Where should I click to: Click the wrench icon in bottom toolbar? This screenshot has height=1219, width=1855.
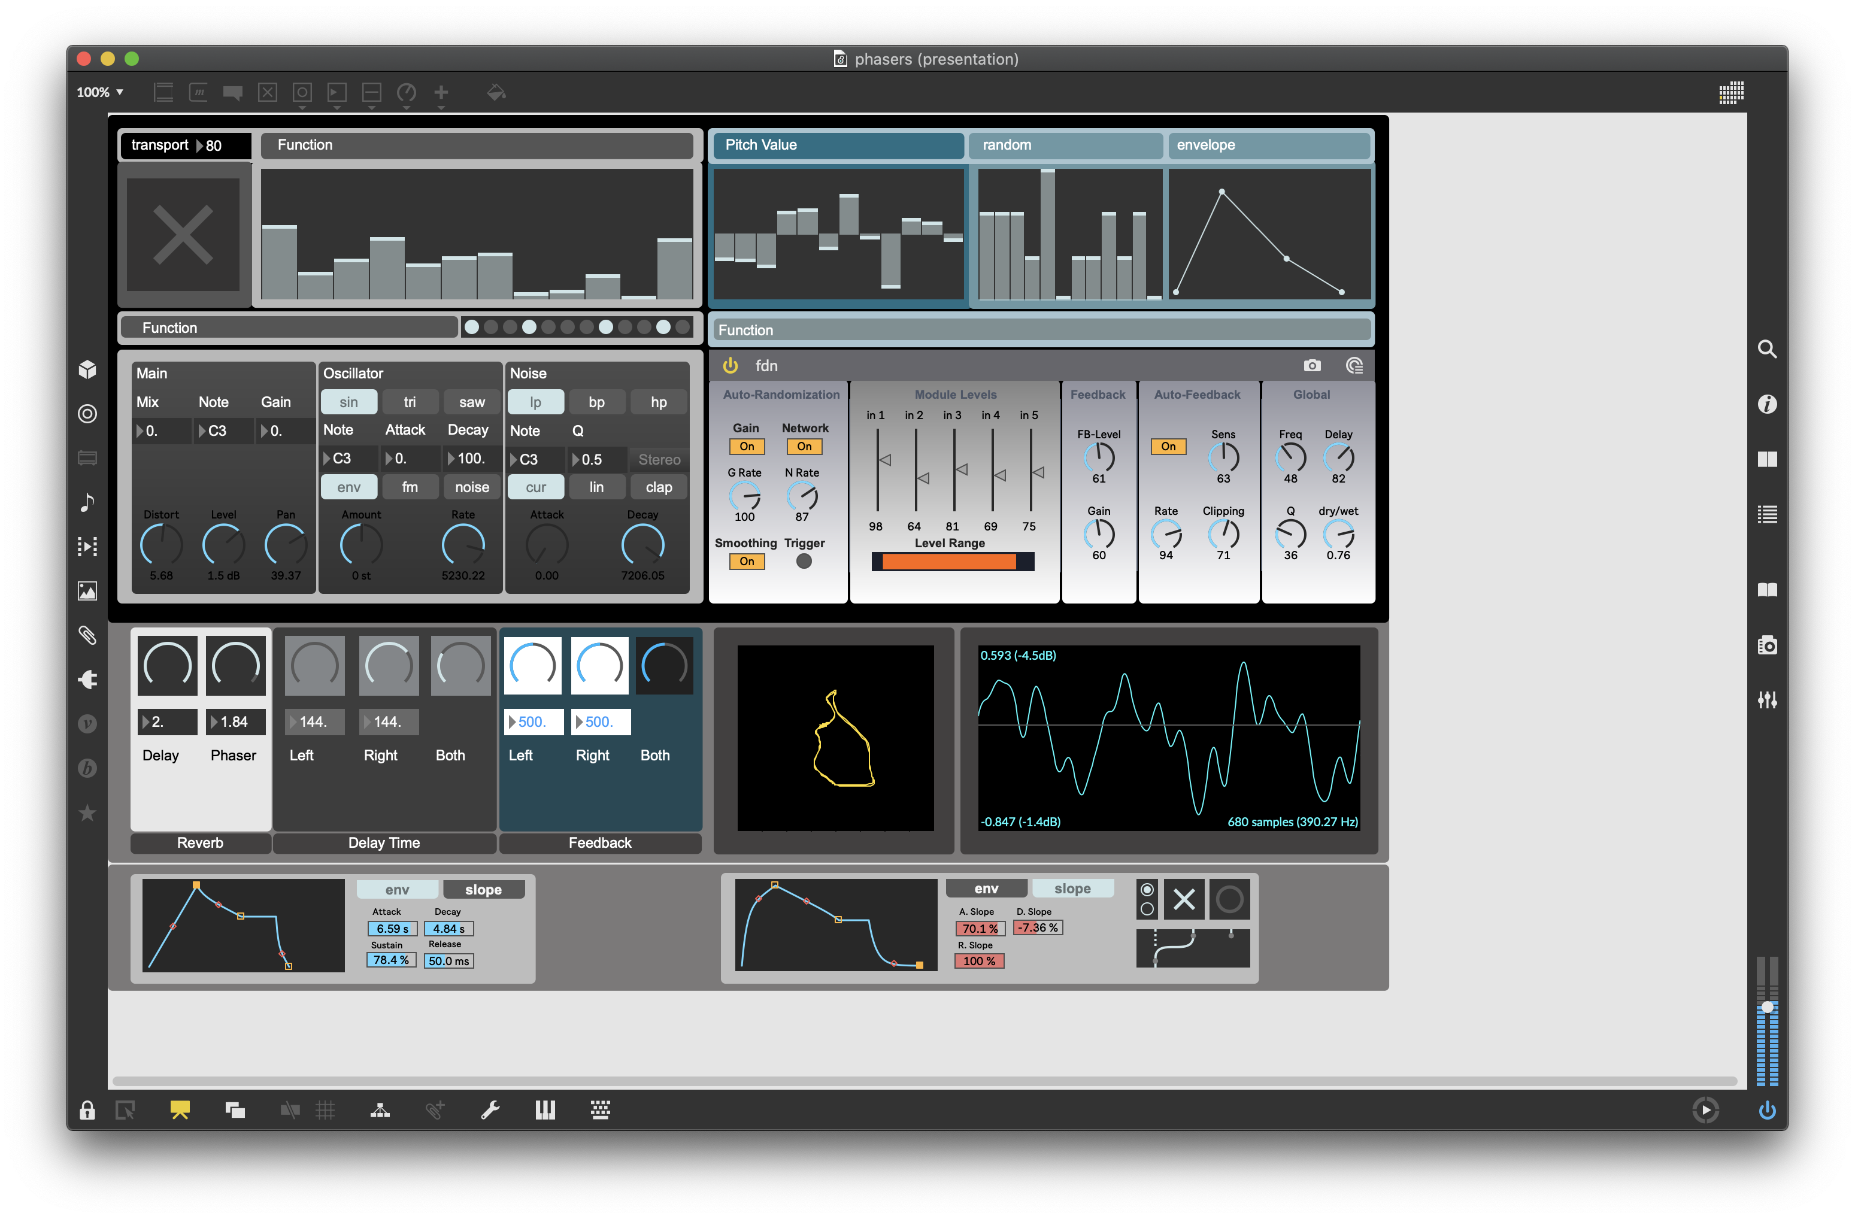point(490,1110)
